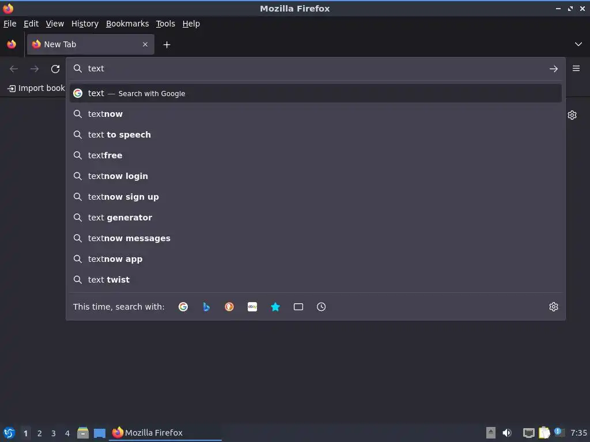Open new tab page personalize gear
The width and height of the screenshot is (590, 442).
pos(572,115)
